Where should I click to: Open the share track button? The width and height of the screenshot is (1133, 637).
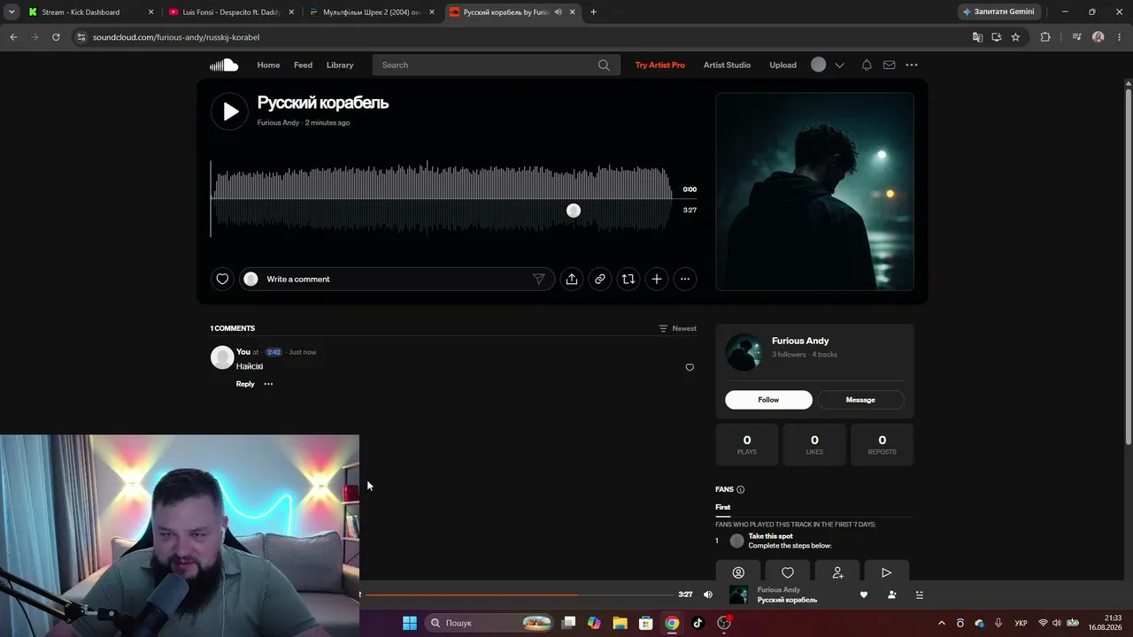point(572,279)
